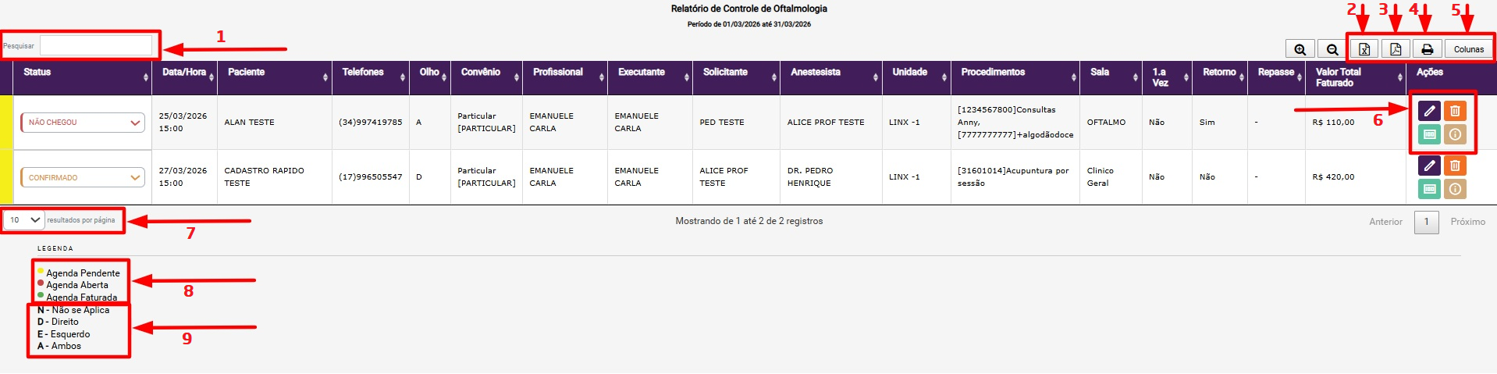Click the zoom in magnifier button
Viewport: 1497px width, 374px height.
1300,49
